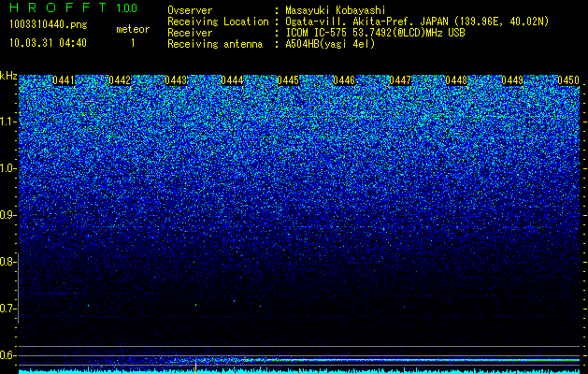
Task: Click the 0446 time marker
Action: tap(344, 80)
